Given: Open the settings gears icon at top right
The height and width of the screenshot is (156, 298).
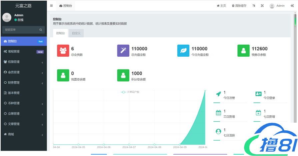Looking at the screenshot, I should pyautogui.click(x=292, y=6).
